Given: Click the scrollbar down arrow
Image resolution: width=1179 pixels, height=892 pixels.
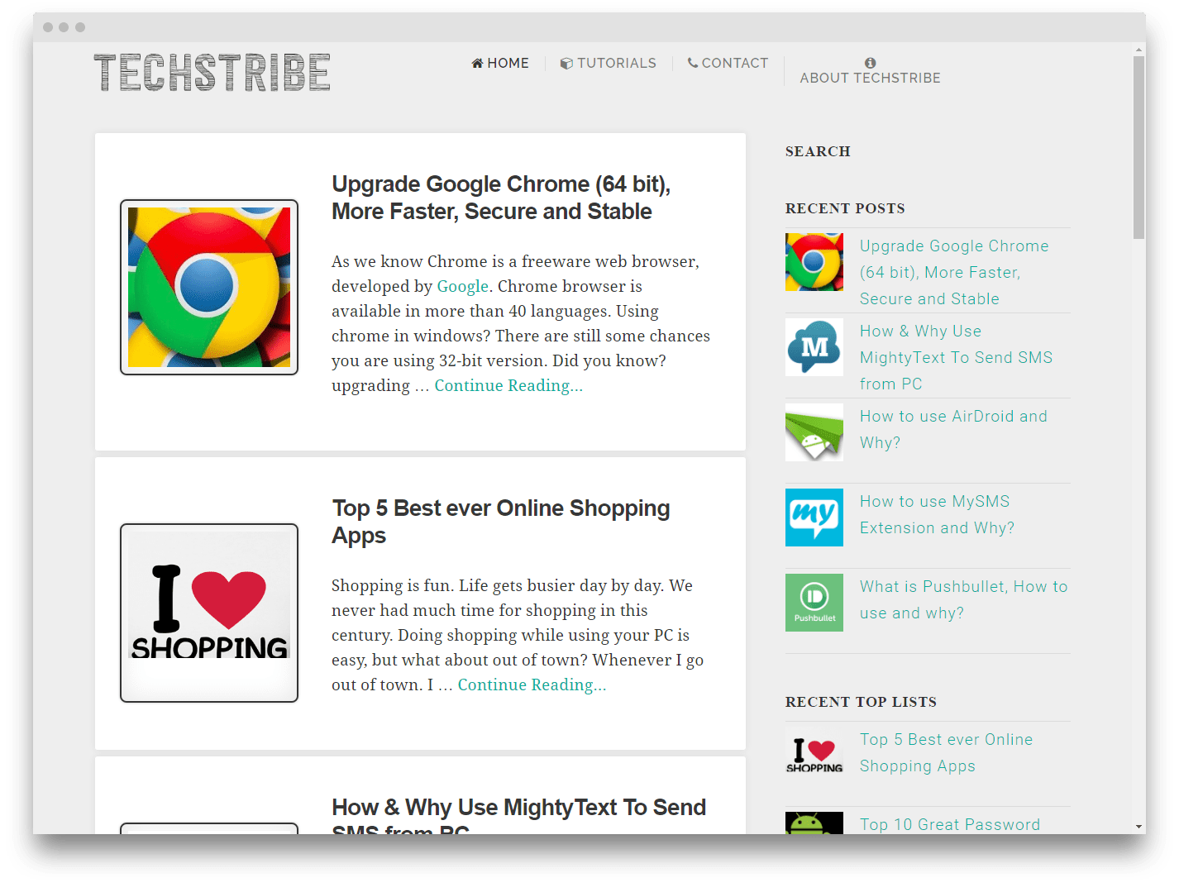Looking at the screenshot, I should pos(1139,827).
